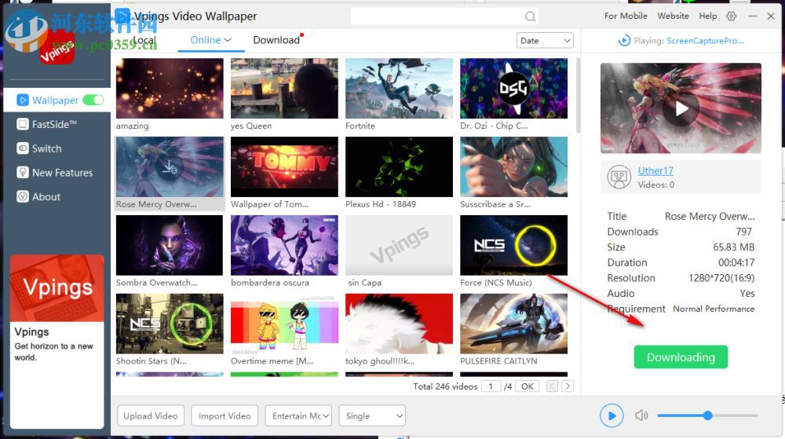
Task: Click the bottom play button
Action: pos(612,415)
